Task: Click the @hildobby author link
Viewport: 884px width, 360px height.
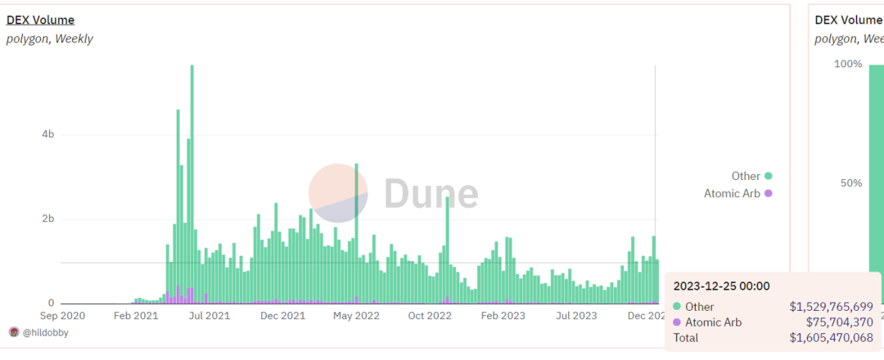Action: pyautogui.click(x=45, y=332)
